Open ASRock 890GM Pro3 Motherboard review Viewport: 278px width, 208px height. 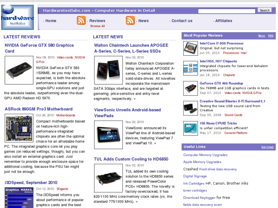click(39, 109)
